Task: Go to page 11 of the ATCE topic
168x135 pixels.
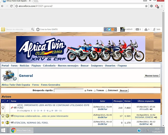Action: 61,110
